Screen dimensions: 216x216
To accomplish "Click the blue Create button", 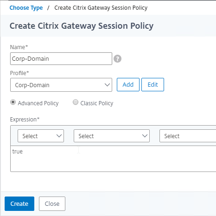I will coord(19,203).
